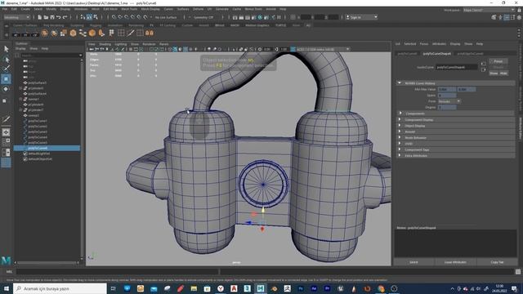Switch to polyEdgeToCurve tab in Attribute Editor
The image size is (523, 294).
tap(471, 54)
